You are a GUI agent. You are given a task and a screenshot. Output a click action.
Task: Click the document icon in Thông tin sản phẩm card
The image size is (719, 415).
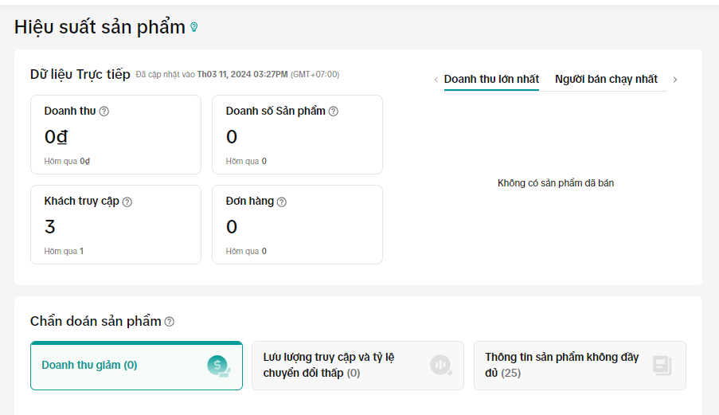[x=662, y=366]
